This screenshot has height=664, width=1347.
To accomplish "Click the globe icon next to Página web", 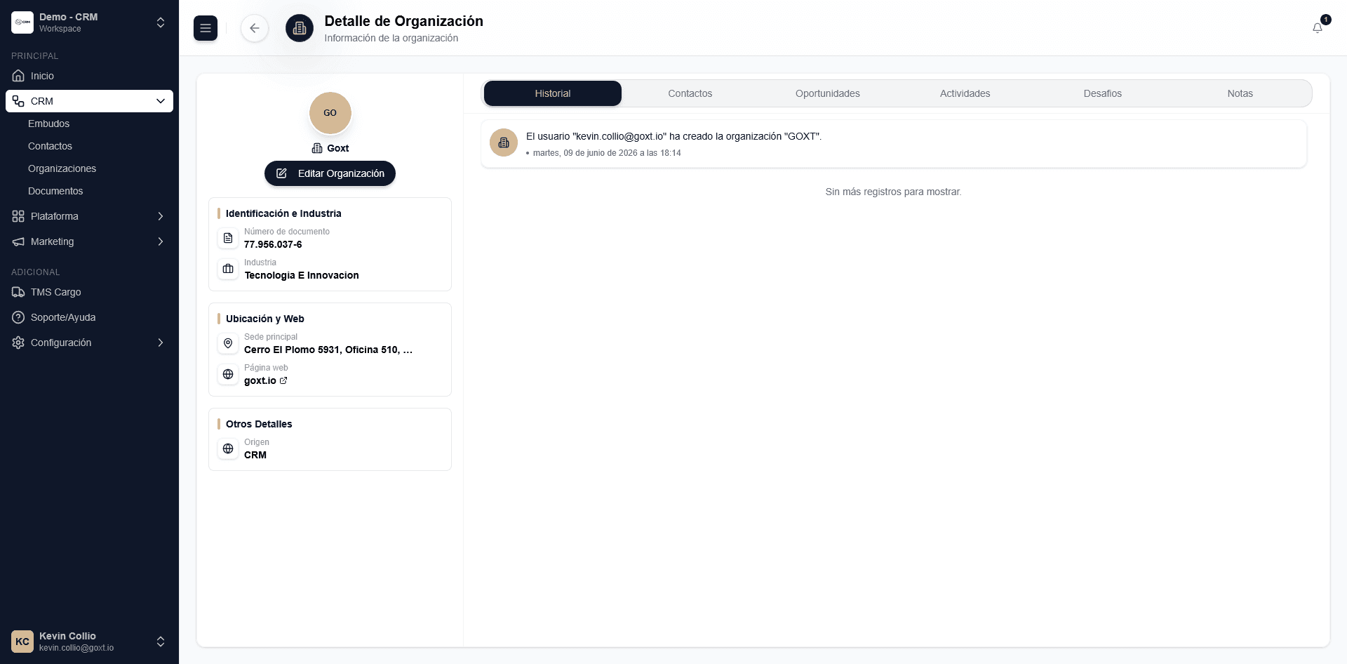I will tap(228, 374).
